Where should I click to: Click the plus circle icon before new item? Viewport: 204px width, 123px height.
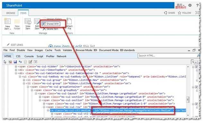click(50, 46)
